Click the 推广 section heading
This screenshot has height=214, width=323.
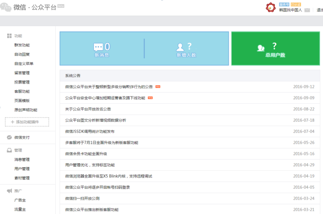coord(18,191)
